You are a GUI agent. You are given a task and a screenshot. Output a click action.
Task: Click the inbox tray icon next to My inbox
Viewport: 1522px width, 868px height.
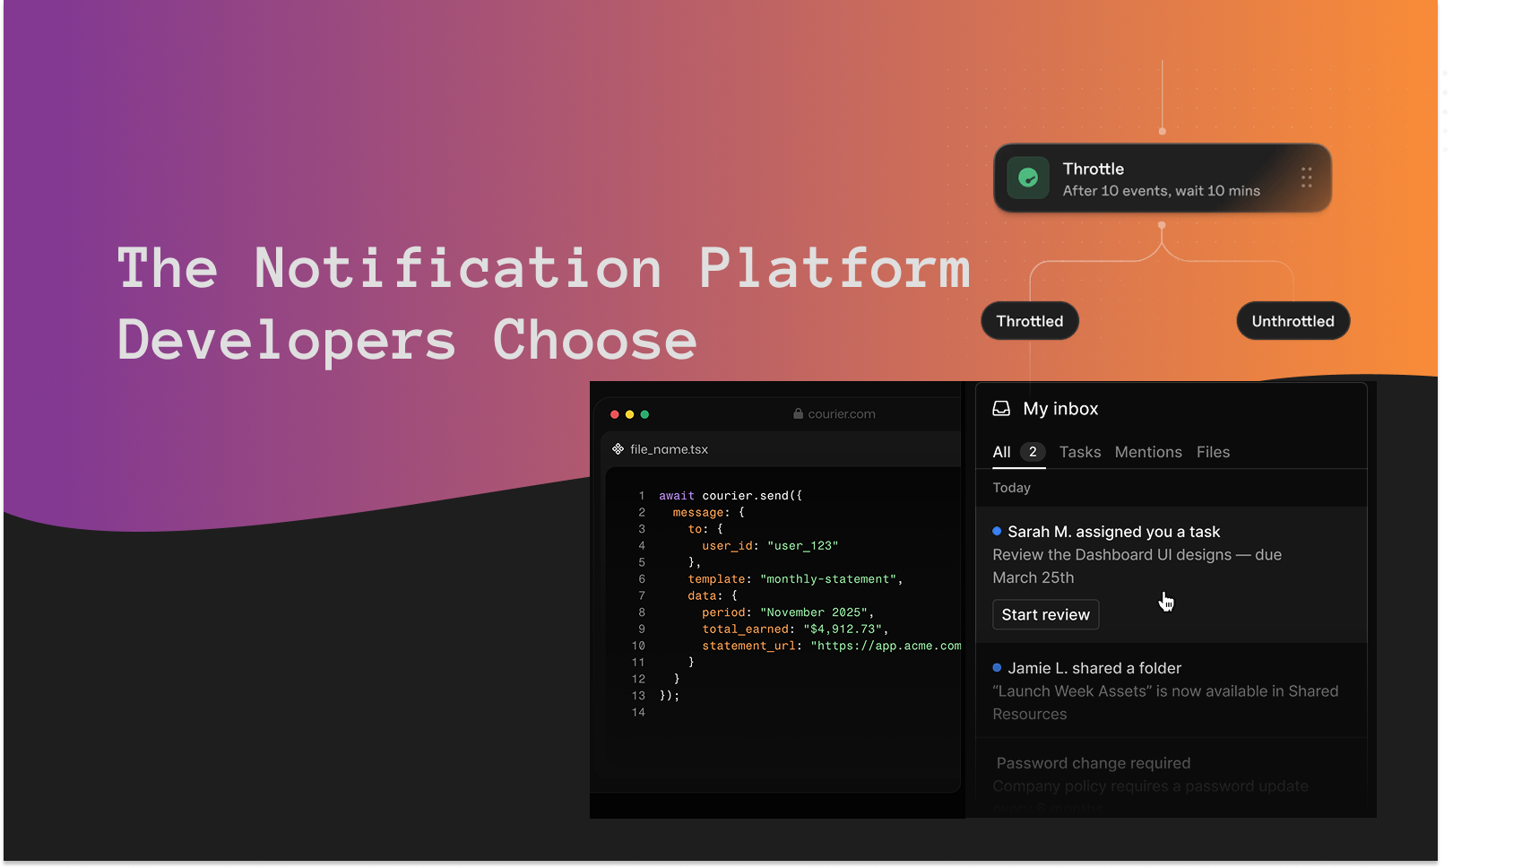tap(1000, 408)
